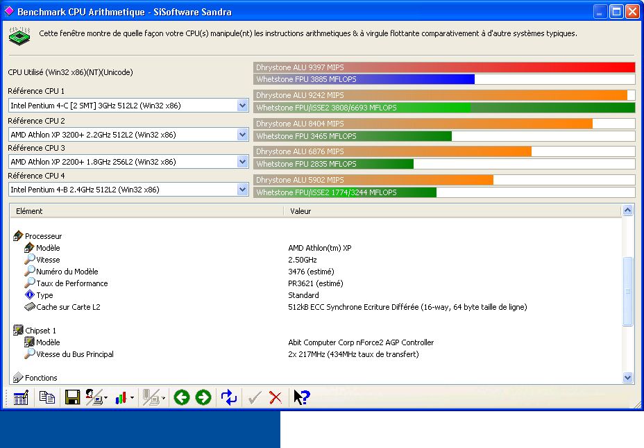Save results with the floppy disk icon
Image resolution: width=644 pixels, height=448 pixels.
tap(72, 397)
